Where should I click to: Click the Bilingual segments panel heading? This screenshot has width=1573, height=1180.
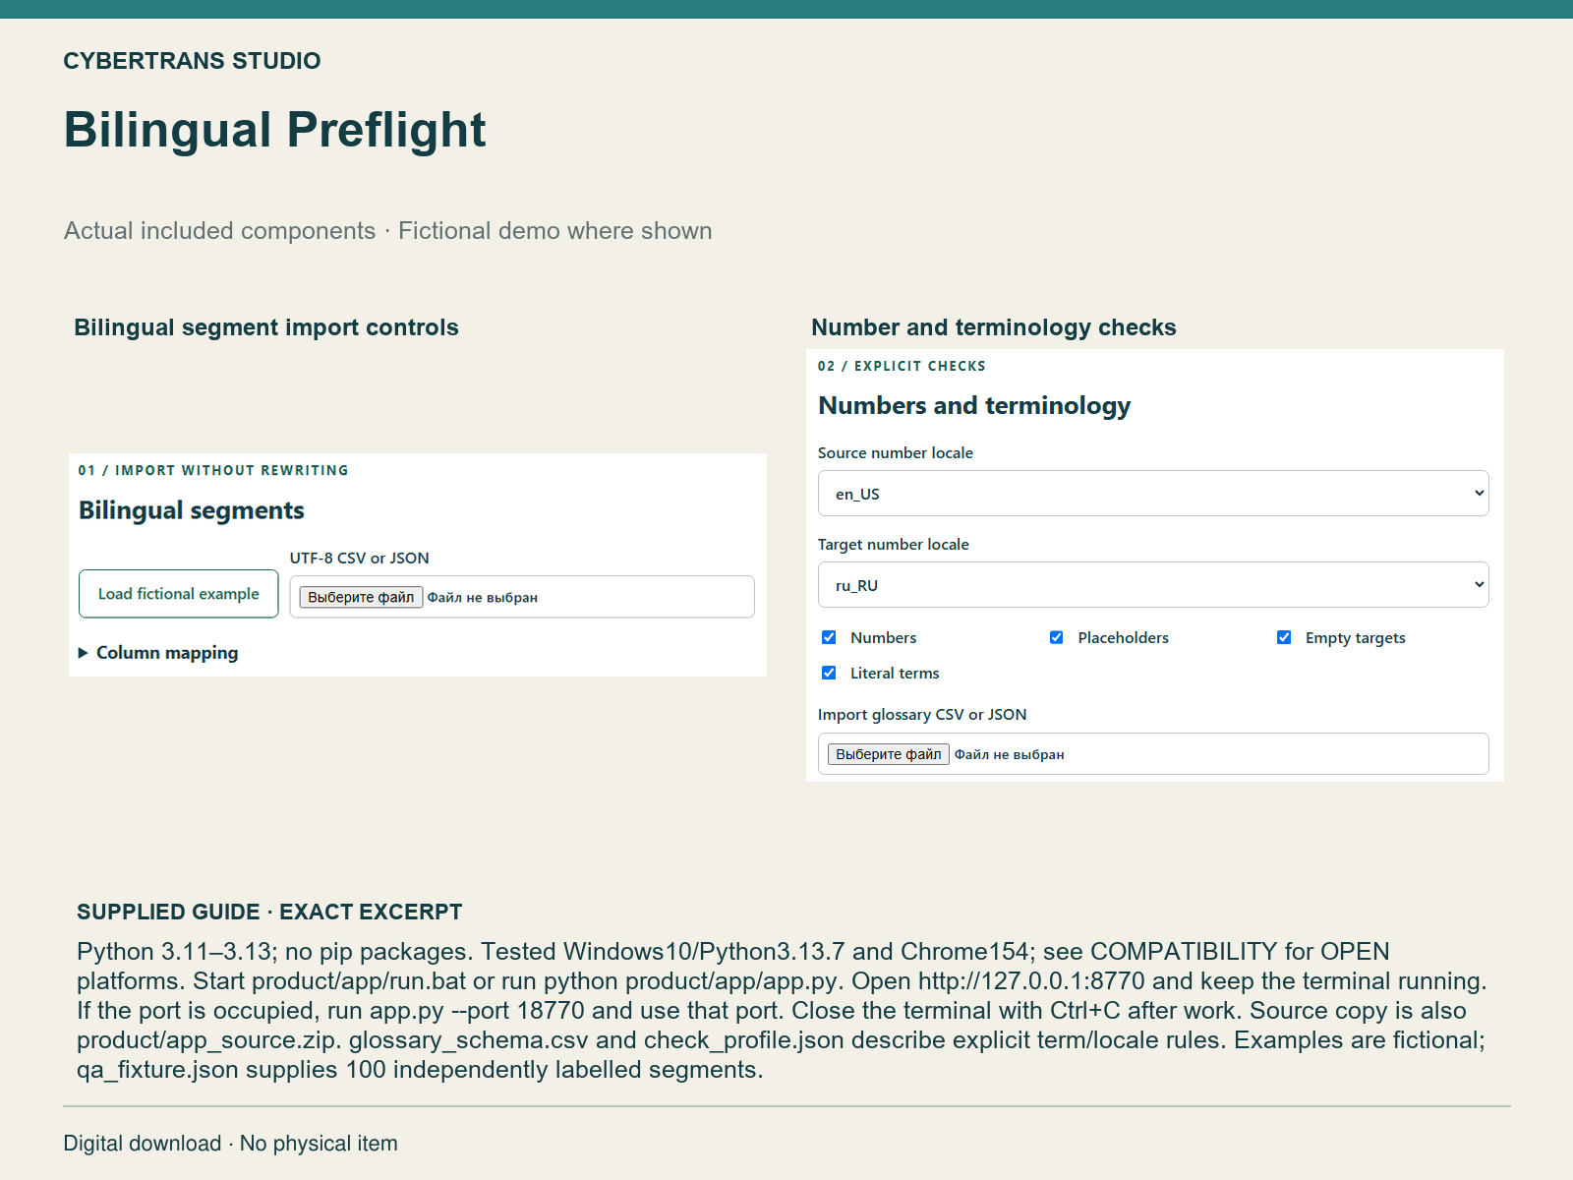coord(192,510)
